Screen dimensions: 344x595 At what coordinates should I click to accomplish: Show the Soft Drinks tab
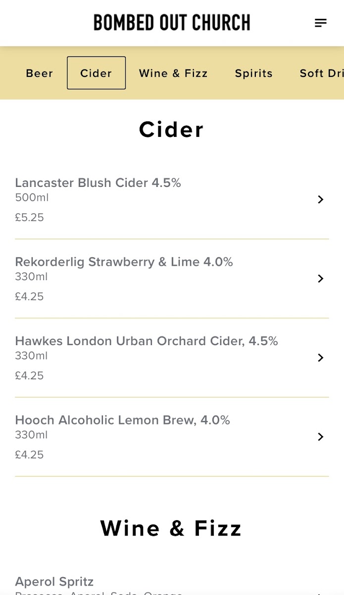[x=322, y=73]
